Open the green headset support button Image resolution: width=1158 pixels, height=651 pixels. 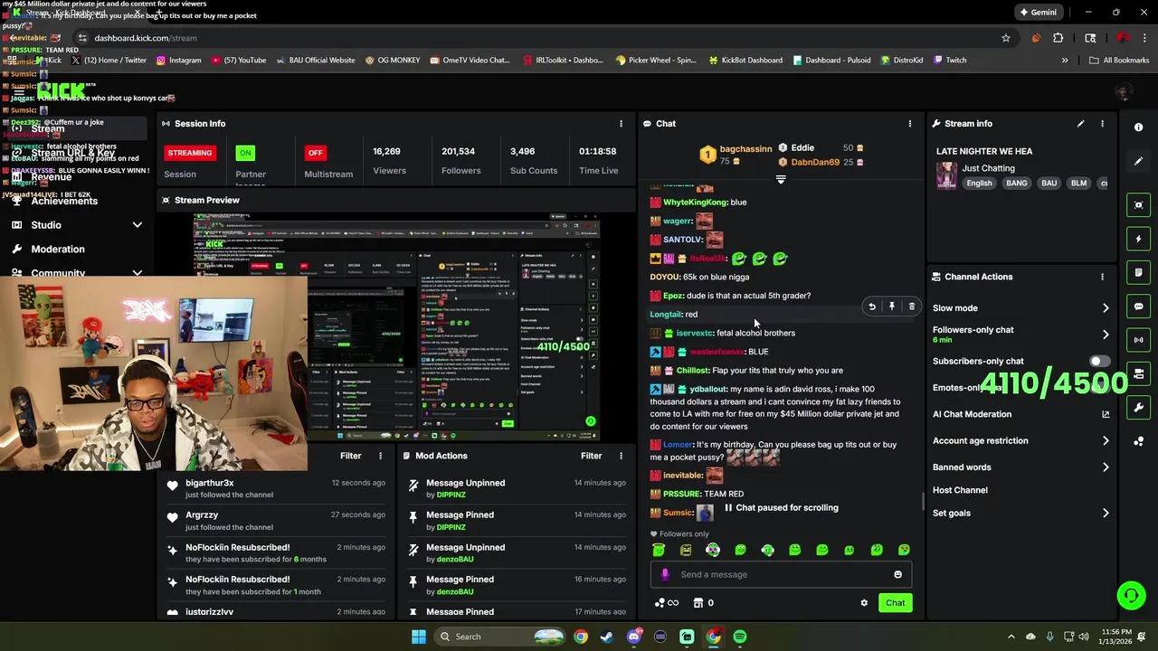click(x=1131, y=595)
